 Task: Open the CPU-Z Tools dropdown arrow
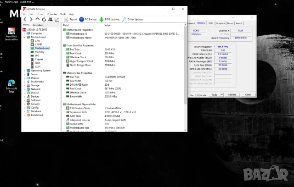[222, 94]
